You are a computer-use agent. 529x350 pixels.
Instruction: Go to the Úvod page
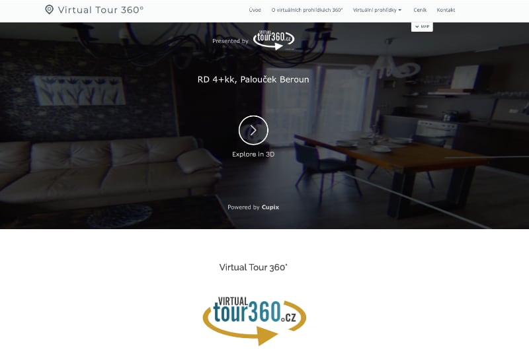pyautogui.click(x=255, y=10)
